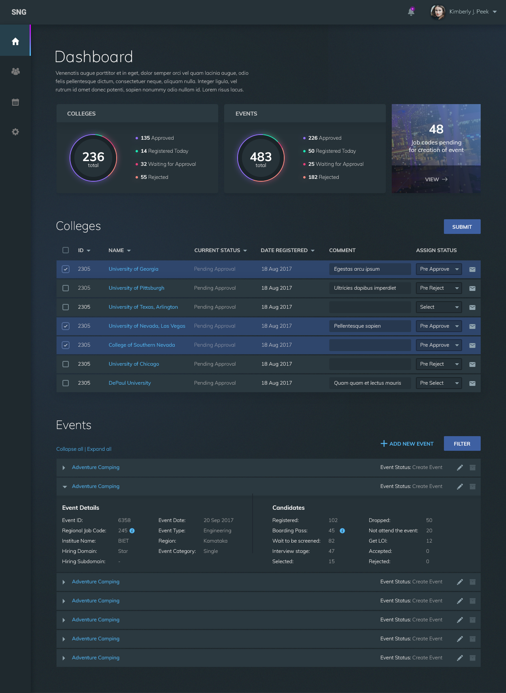
Task: Click info icon next to Boarding Pass 45
Action: point(342,531)
